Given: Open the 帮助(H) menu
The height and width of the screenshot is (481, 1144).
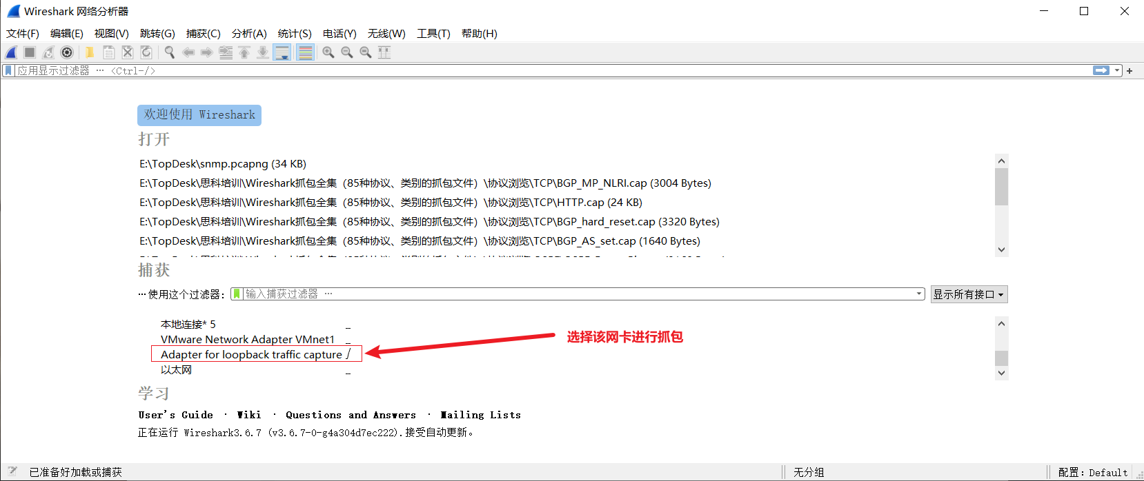Looking at the screenshot, I should (480, 33).
